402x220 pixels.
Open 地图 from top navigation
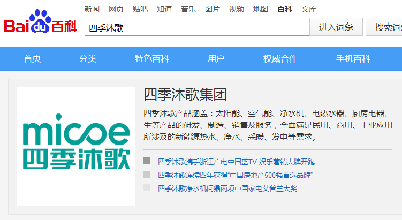261,9
